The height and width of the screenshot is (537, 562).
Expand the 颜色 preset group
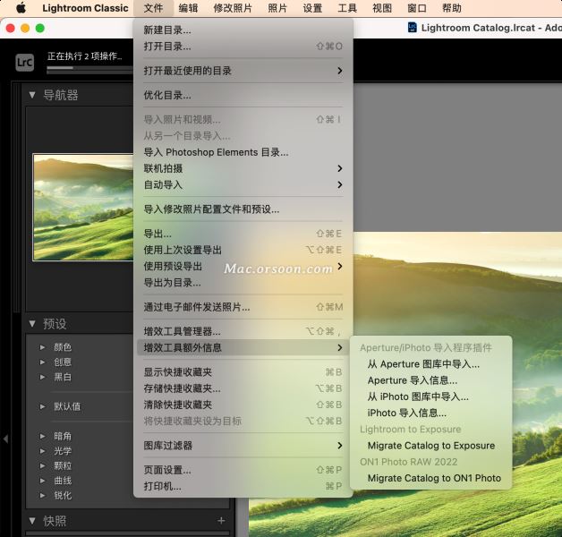pos(42,347)
